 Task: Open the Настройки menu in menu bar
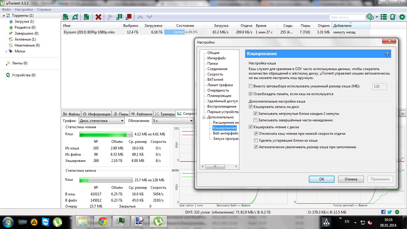(24, 10)
